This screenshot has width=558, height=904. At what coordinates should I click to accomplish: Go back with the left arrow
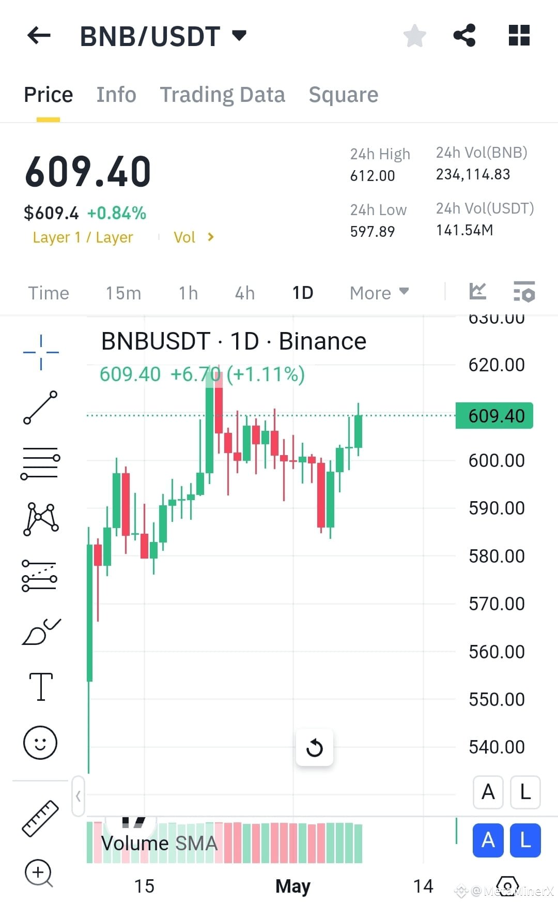39,36
